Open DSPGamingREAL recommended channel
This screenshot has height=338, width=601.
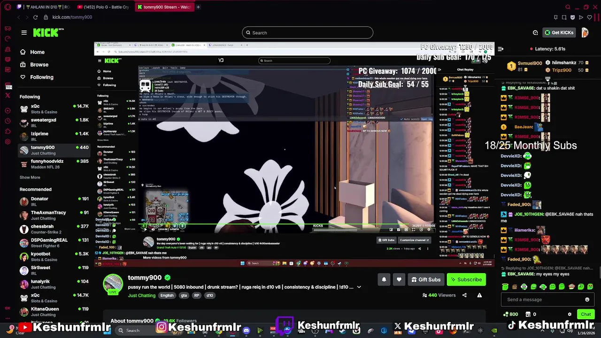pyautogui.click(x=54, y=243)
